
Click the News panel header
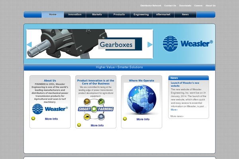(x=188, y=78)
